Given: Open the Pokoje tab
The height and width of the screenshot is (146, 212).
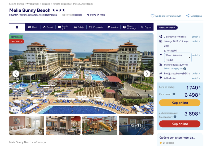Looking at the screenshot, I should tap(79, 27).
